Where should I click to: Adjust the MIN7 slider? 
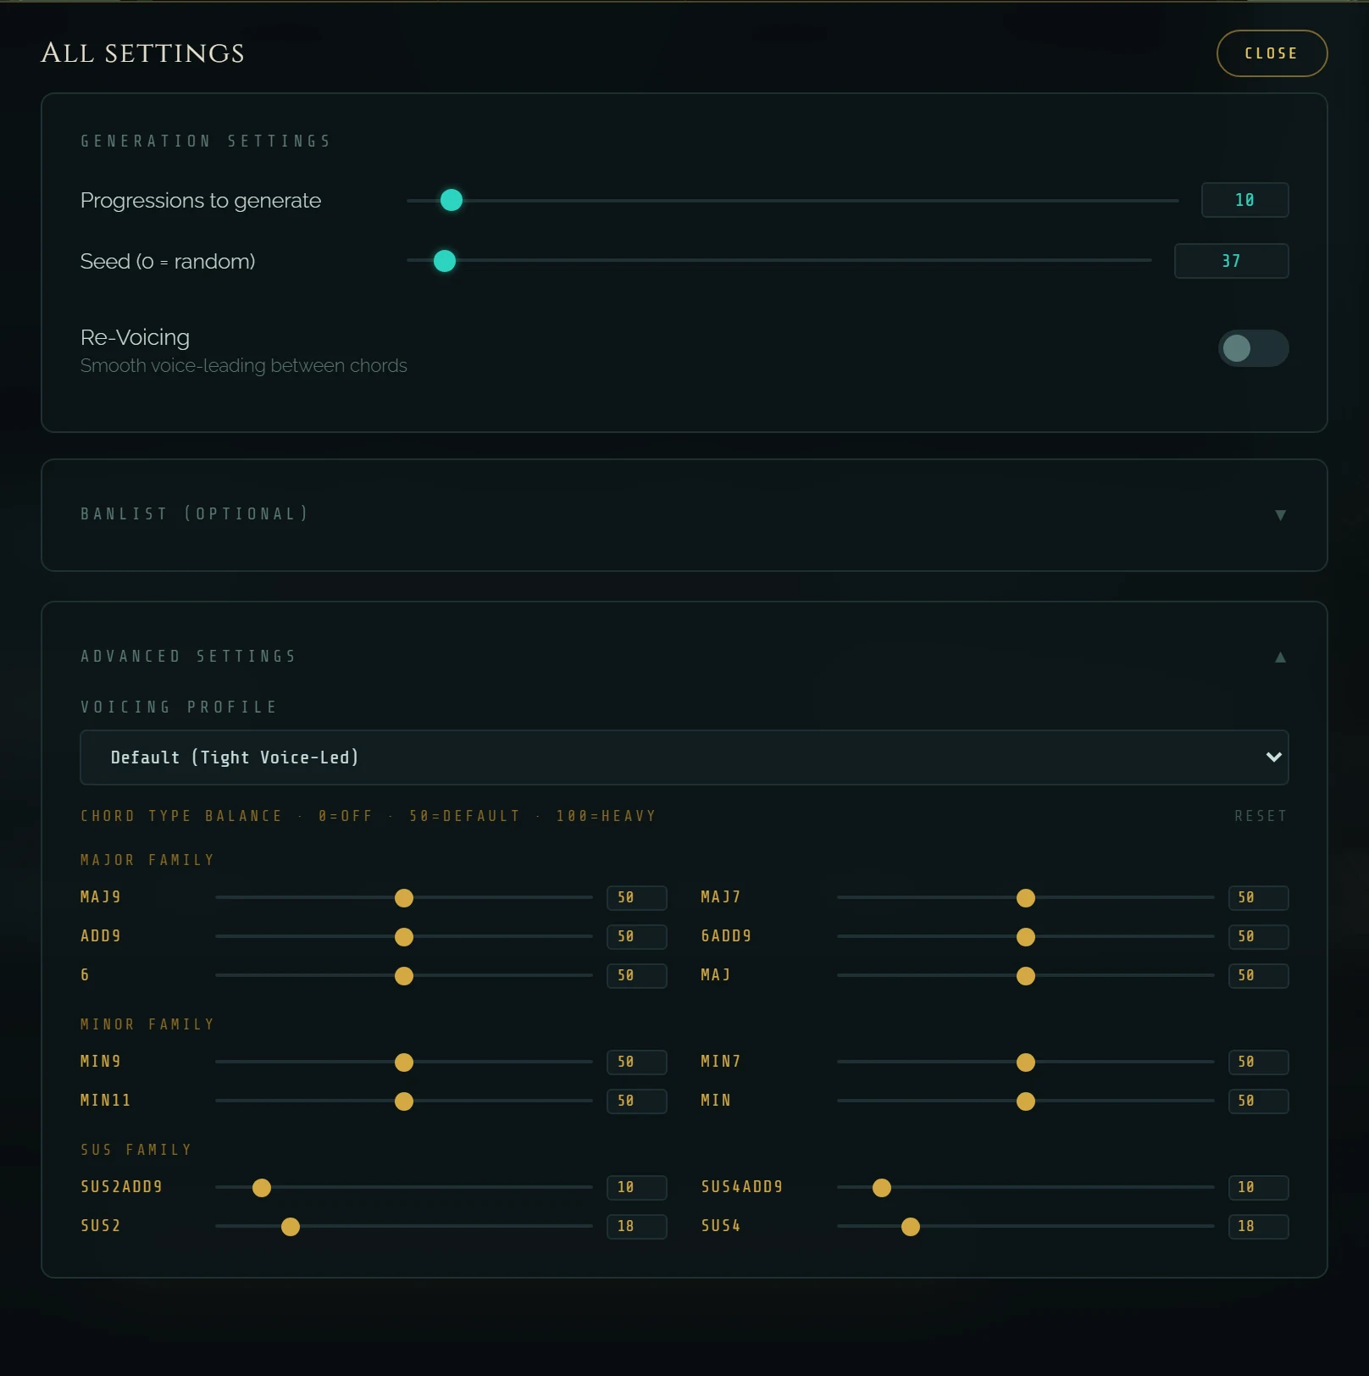click(x=1026, y=1063)
